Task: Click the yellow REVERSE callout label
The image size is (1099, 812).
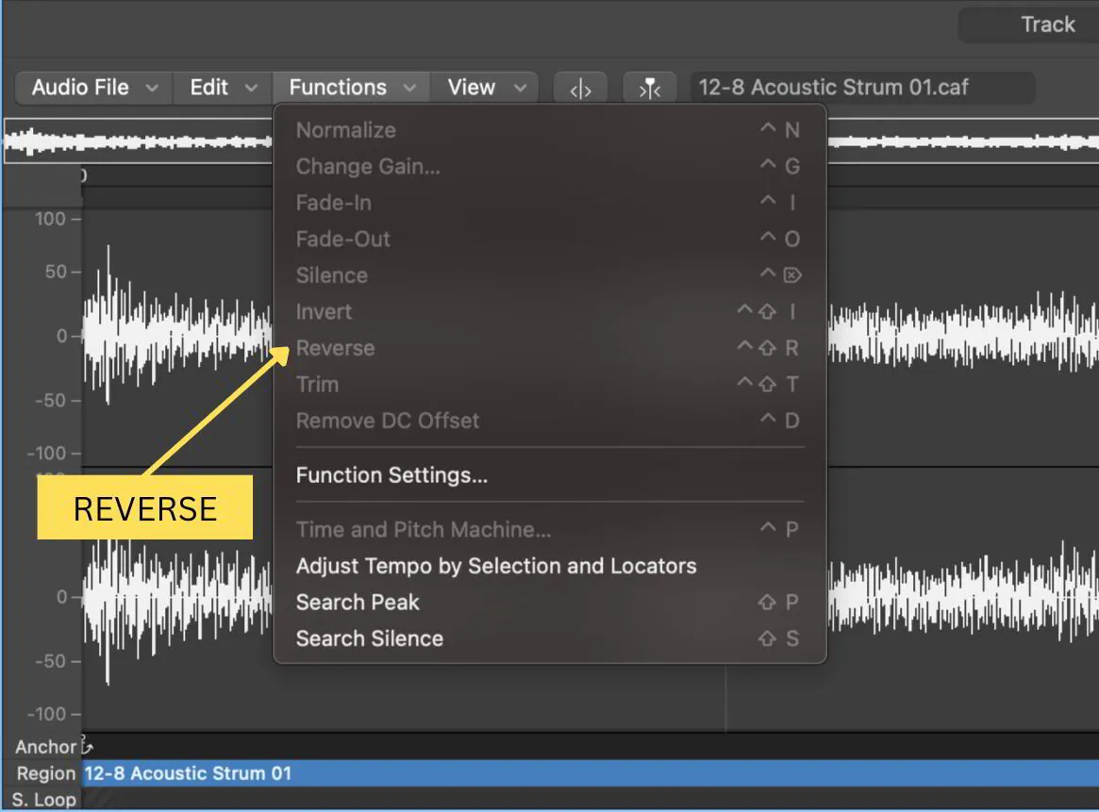Action: click(x=144, y=507)
